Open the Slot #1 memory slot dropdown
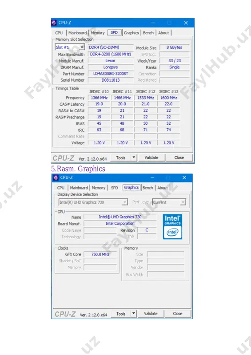This screenshot has height=355, width=251. tap(82, 47)
